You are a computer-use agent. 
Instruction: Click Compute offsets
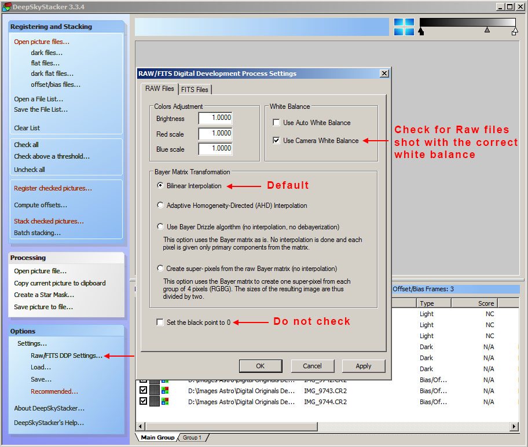coord(41,205)
